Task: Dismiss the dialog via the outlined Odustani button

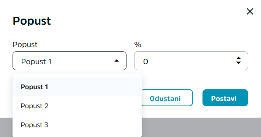Action: coord(167,98)
